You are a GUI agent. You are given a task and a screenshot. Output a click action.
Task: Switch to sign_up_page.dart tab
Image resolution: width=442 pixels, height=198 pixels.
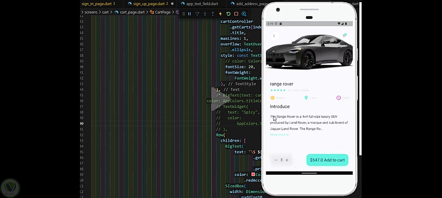pyautogui.click(x=151, y=4)
